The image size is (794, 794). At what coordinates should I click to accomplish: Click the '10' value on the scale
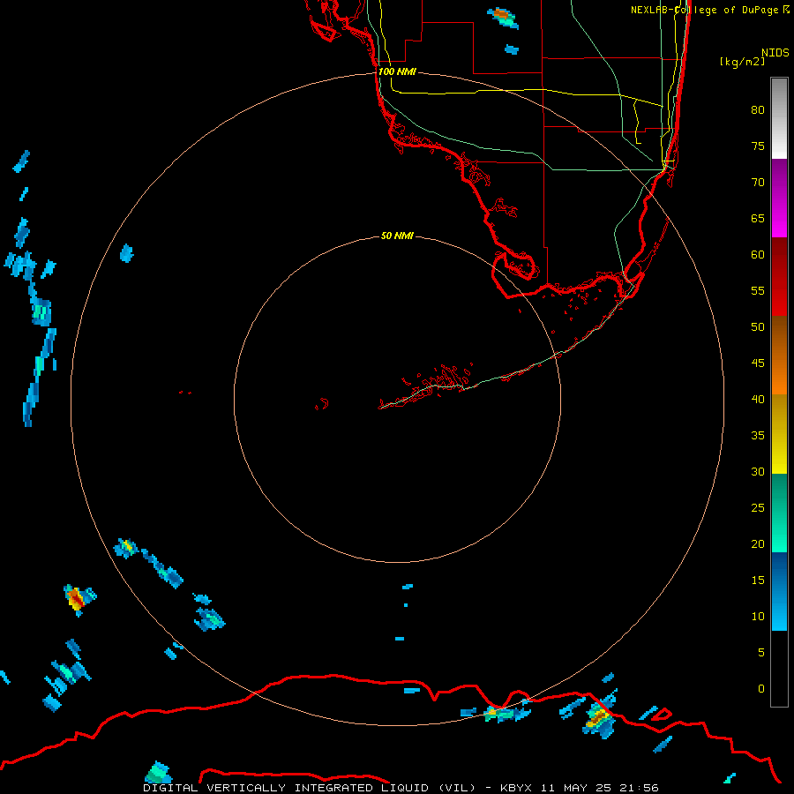(758, 617)
